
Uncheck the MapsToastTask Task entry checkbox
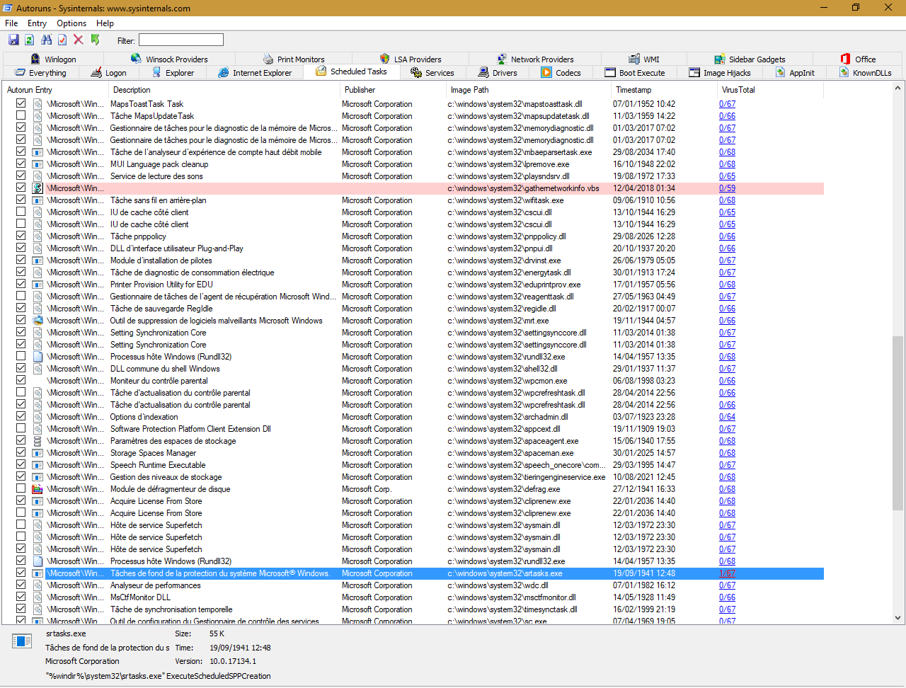(x=21, y=103)
